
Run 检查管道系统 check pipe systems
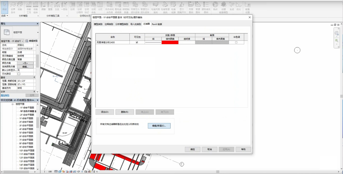[165, 7]
